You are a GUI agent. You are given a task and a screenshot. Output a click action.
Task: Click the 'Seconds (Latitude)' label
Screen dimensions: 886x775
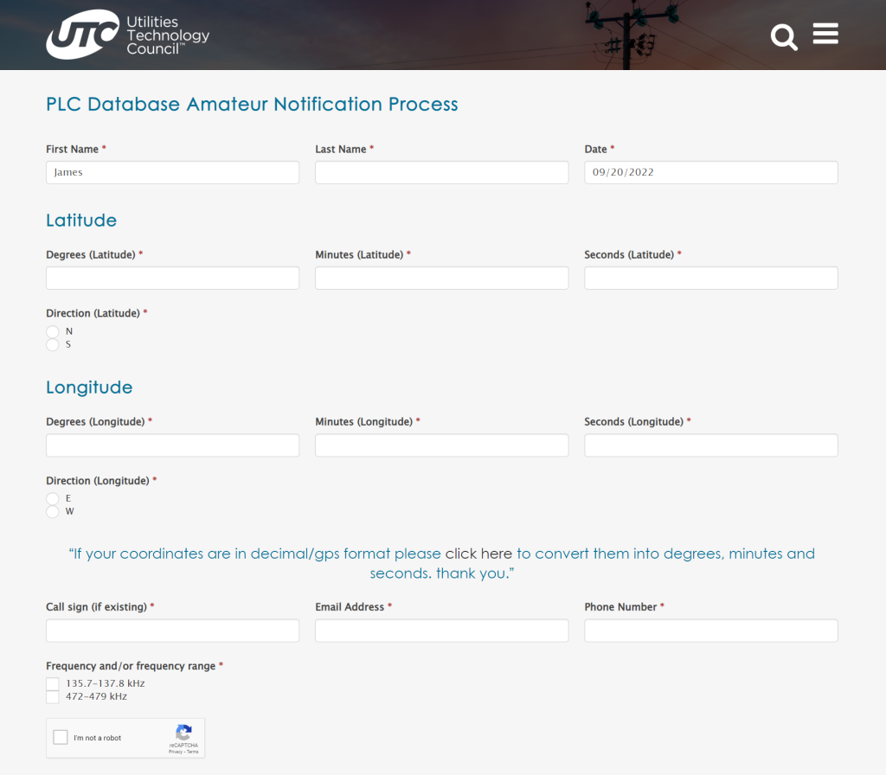(x=629, y=255)
